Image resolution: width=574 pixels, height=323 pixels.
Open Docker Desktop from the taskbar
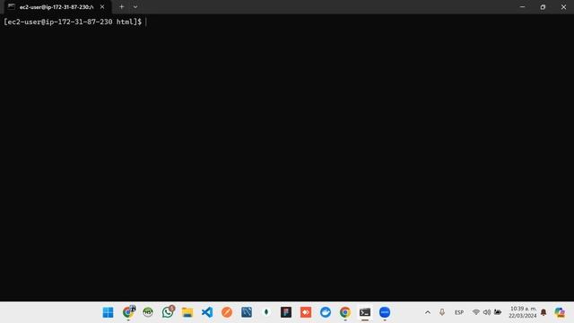pyautogui.click(x=326, y=312)
